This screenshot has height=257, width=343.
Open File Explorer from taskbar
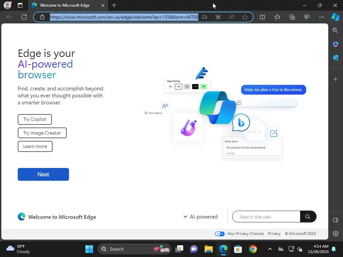pyautogui.click(x=208, y=249)
